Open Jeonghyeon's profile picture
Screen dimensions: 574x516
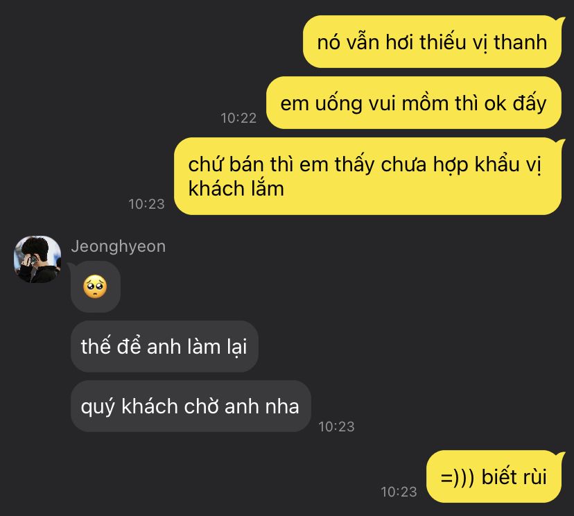[x=37, y=259]
